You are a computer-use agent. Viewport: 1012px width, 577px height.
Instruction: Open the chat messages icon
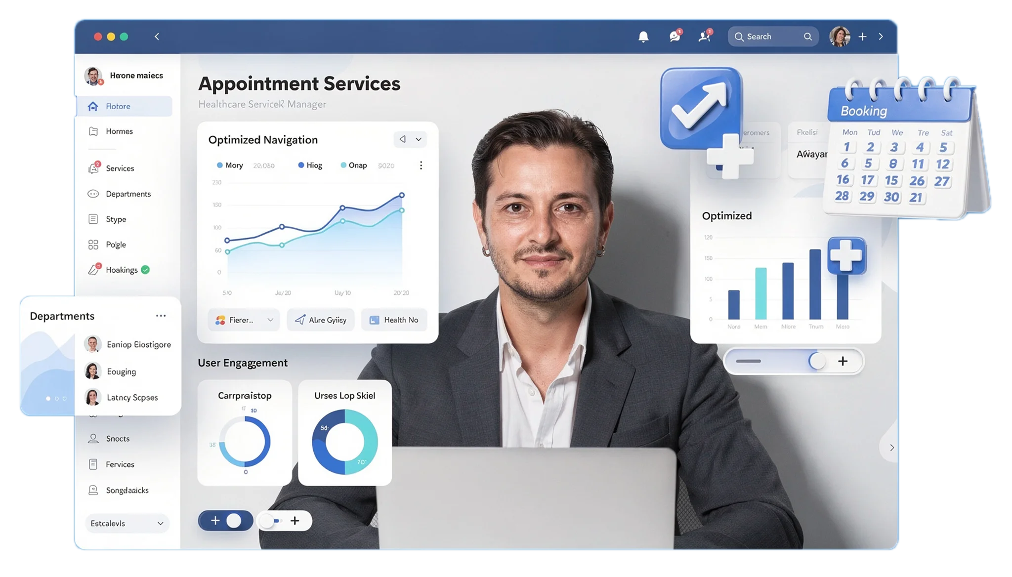click(675, 37)
